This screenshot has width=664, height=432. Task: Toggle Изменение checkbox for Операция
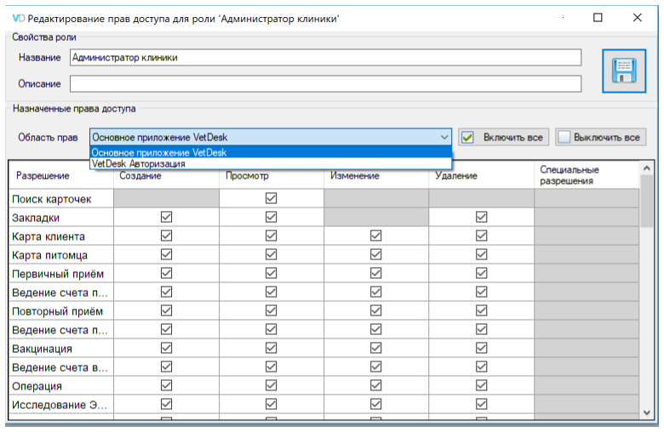[375, 385]
